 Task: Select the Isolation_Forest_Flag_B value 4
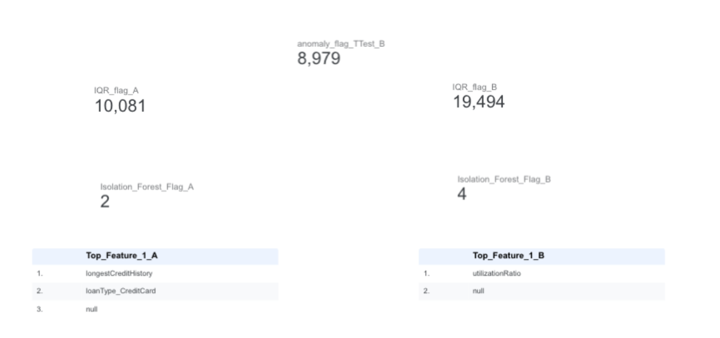point(461,194)
